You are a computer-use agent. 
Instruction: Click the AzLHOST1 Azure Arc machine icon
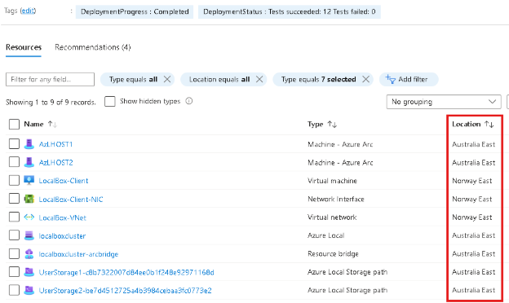(29, 144)
